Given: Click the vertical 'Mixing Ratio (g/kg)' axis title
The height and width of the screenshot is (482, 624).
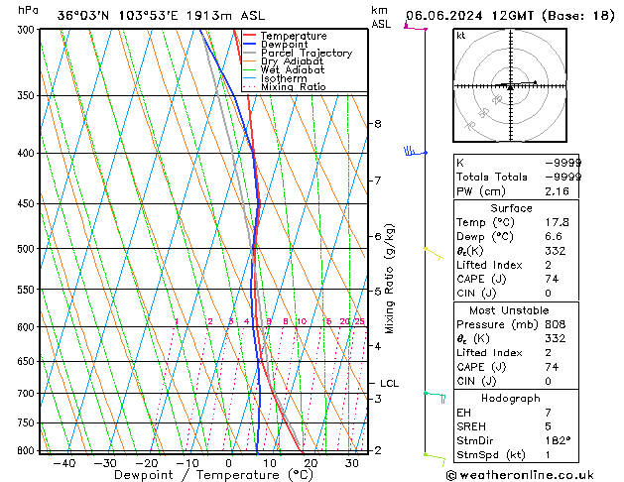Looking at the screenshot, I should [390, 279].
